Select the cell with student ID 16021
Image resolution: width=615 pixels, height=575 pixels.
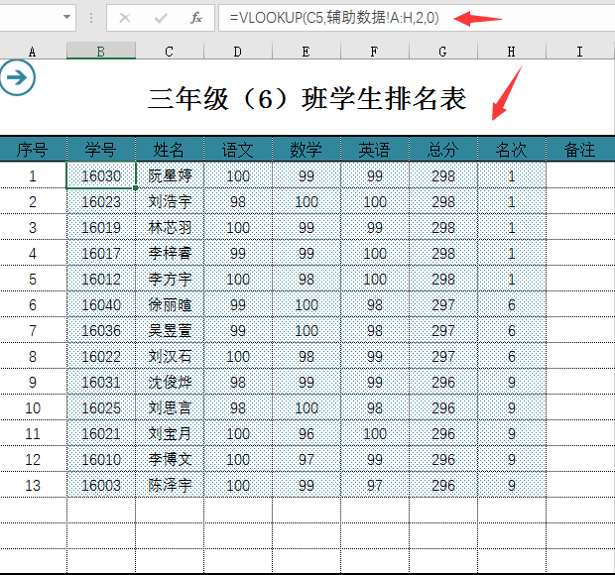101,433
